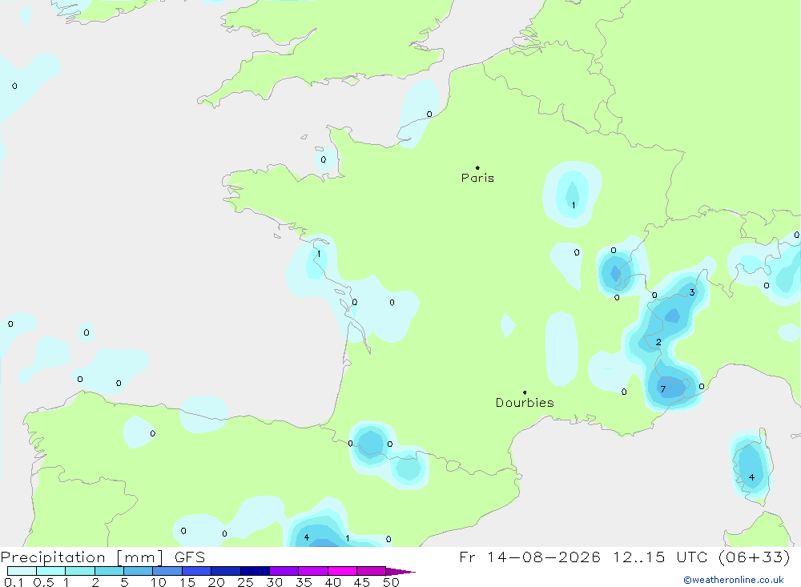Pick the 40–45 mm magenta legend swatch

point(342,571)
